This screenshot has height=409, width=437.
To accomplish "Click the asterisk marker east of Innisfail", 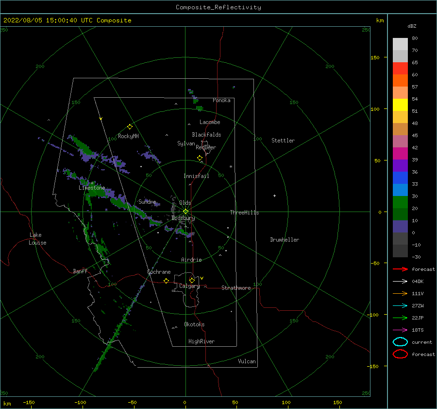I will click(231, 167).
